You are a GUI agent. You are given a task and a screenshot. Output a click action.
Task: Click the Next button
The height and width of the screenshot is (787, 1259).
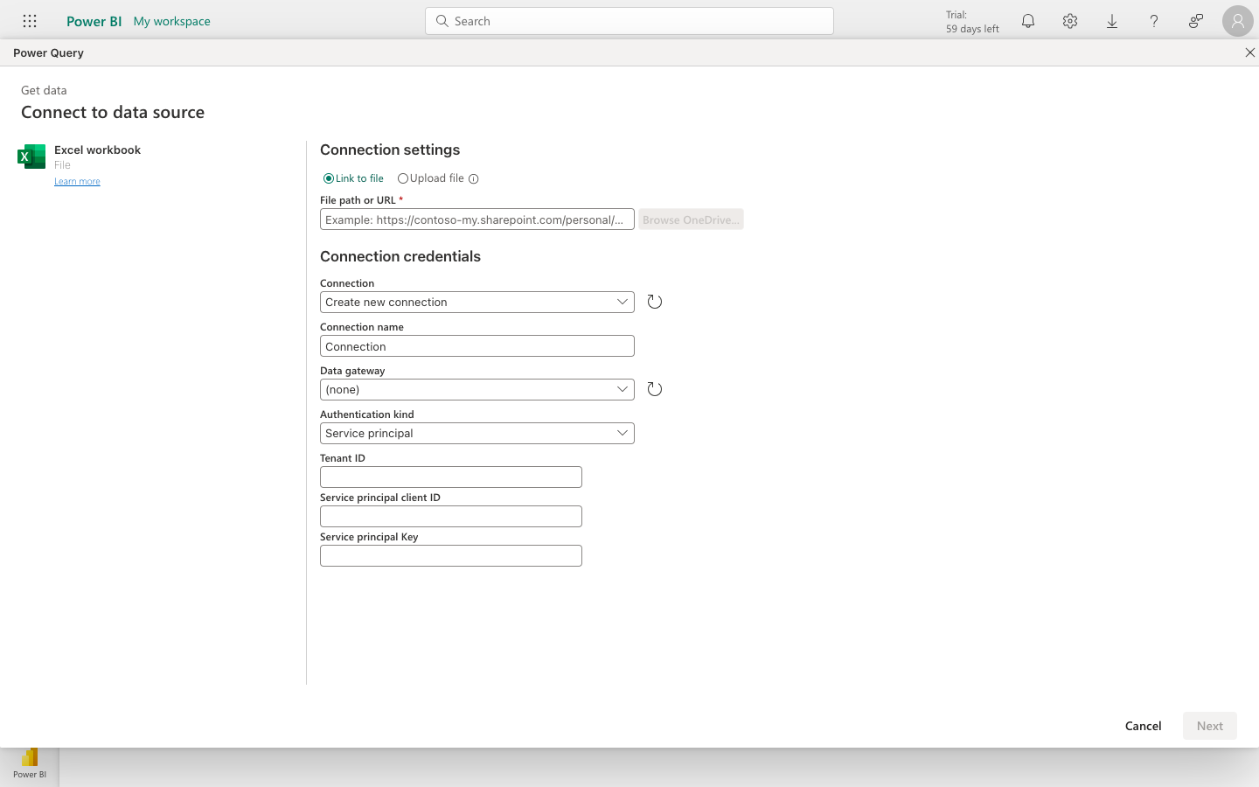[1210, 726]
